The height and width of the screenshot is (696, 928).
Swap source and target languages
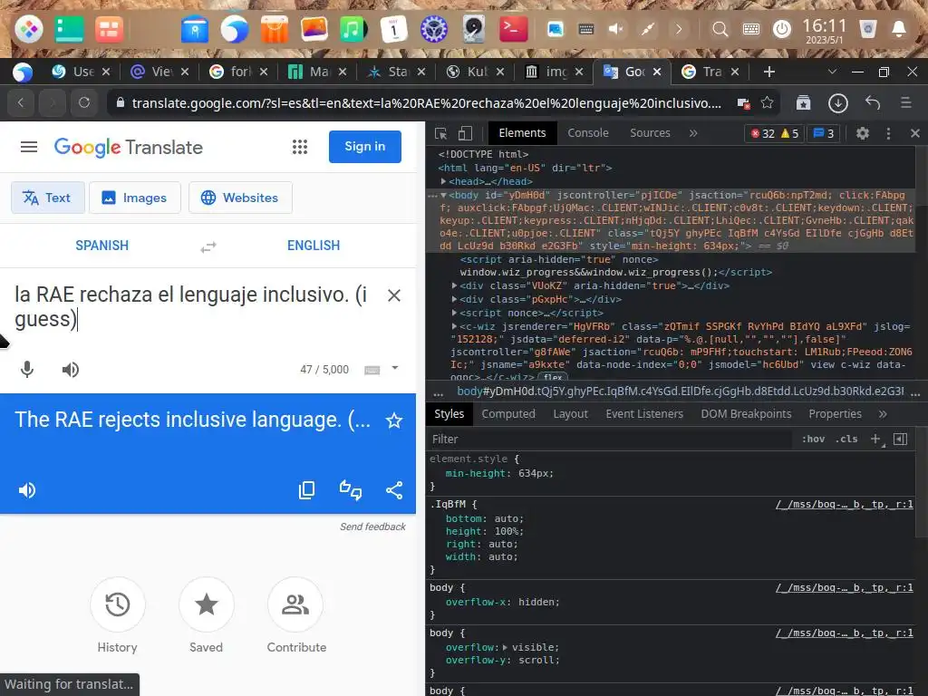(208, 246)
